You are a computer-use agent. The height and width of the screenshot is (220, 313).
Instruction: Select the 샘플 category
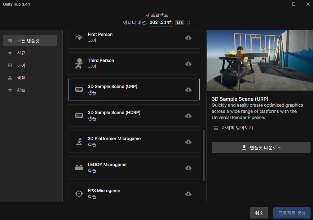[x=30, y=78]
